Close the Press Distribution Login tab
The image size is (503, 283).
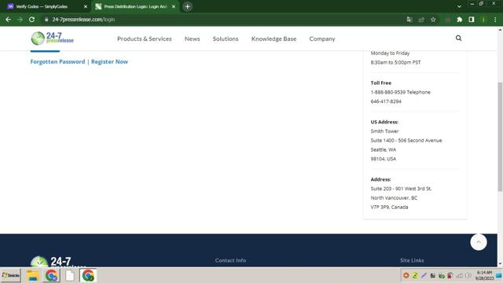tap(174, 6)
